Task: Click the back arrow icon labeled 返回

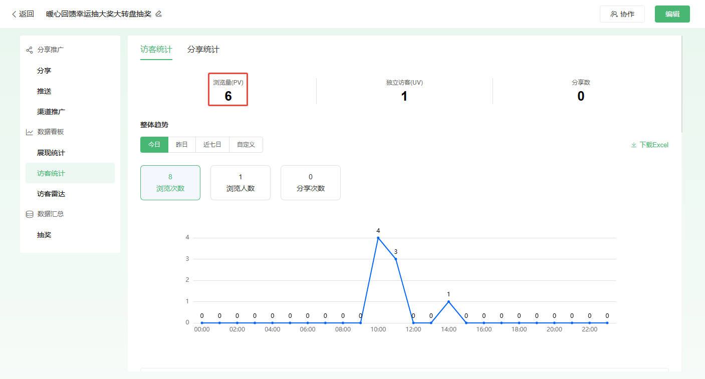Action: [x=14, y=14]
